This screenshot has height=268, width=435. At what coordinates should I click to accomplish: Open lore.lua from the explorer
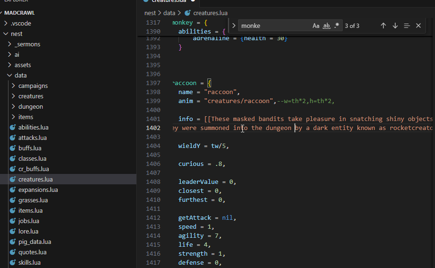point(28,231)
